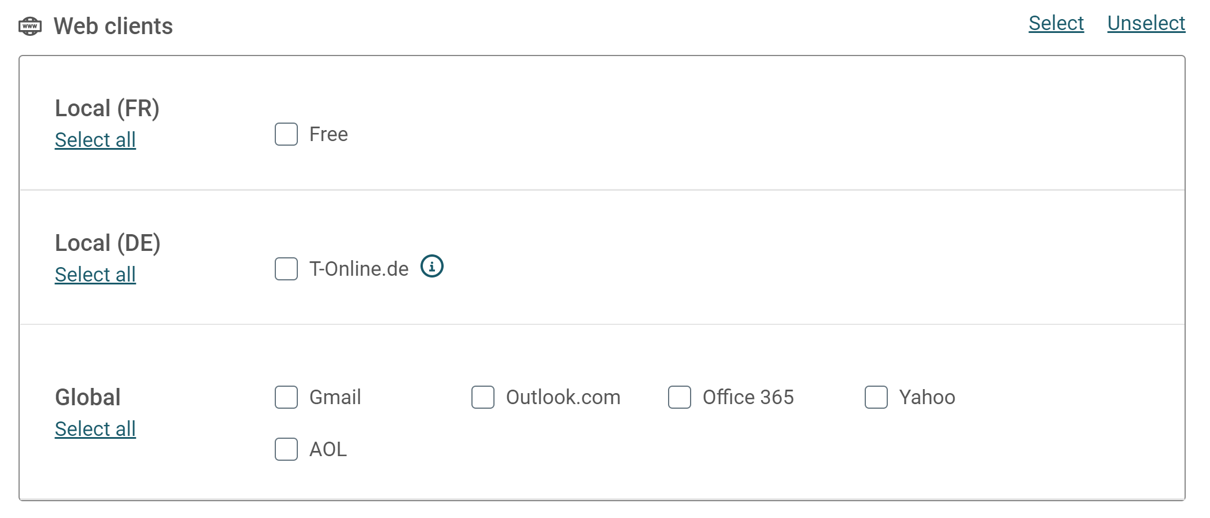Click the Web clients section heading
1210x518 pixels.
pos(113,26)
